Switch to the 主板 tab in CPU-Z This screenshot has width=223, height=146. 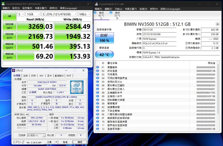pos(25,76)
